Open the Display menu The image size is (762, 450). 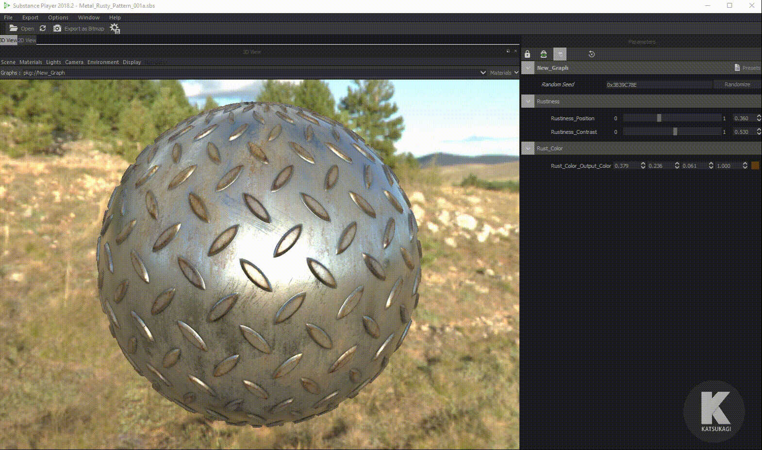(132, 62)
